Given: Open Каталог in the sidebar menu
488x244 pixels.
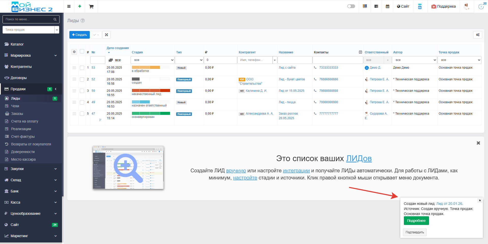Looking at the screenshot, I should coord(17,44).
